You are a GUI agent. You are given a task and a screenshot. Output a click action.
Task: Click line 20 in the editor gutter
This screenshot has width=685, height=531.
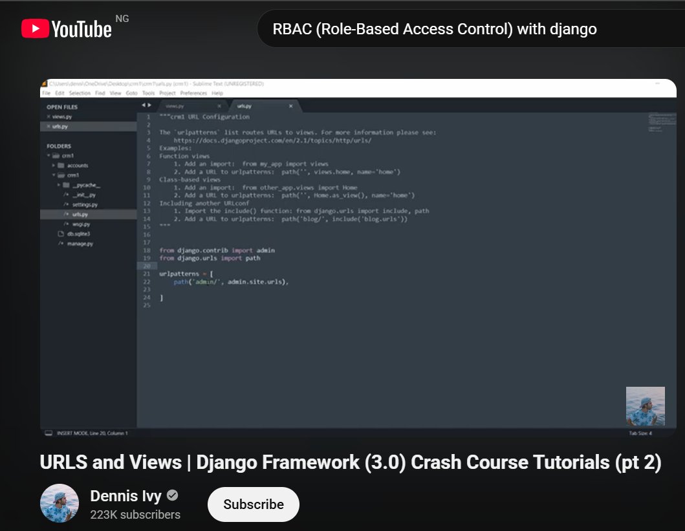pyautogui.click(x=147, y=266)
